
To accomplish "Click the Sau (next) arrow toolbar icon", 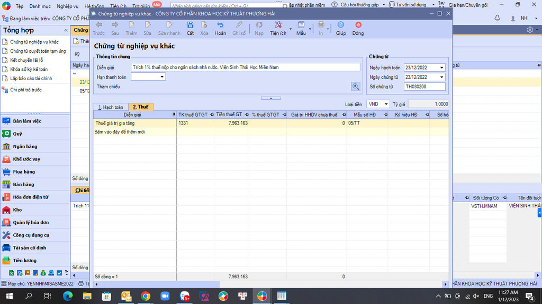I will [x=115, y=25].
